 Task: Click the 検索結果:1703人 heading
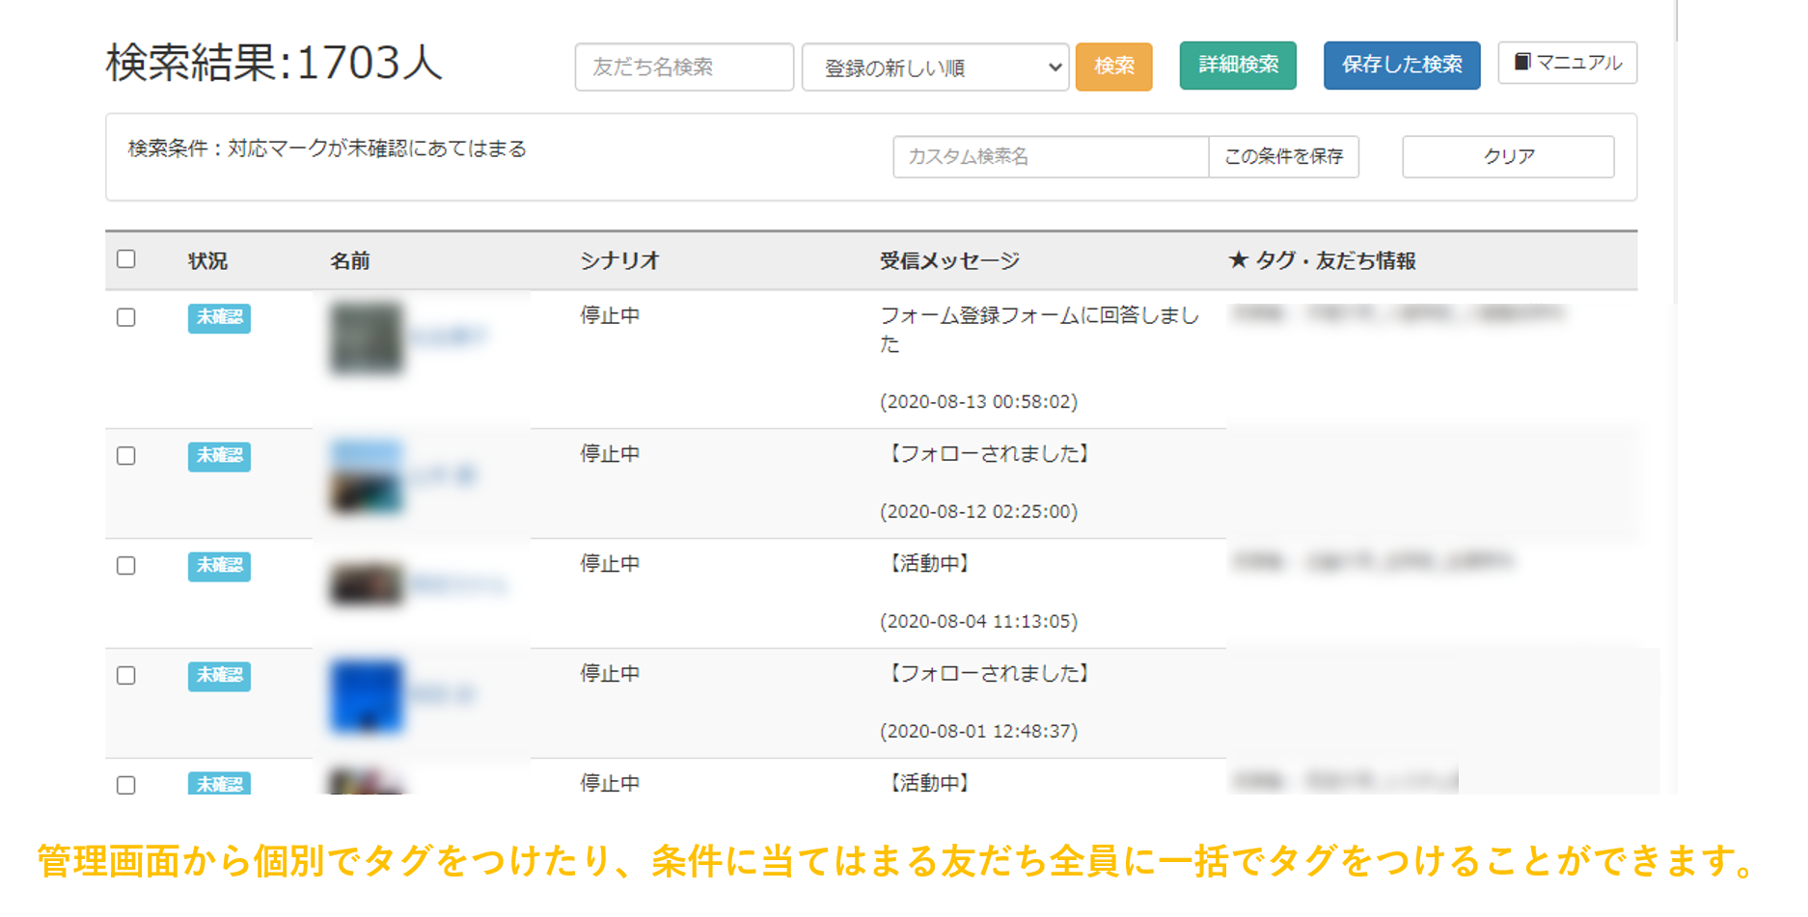pyautogui.click(x=273, y=64)
